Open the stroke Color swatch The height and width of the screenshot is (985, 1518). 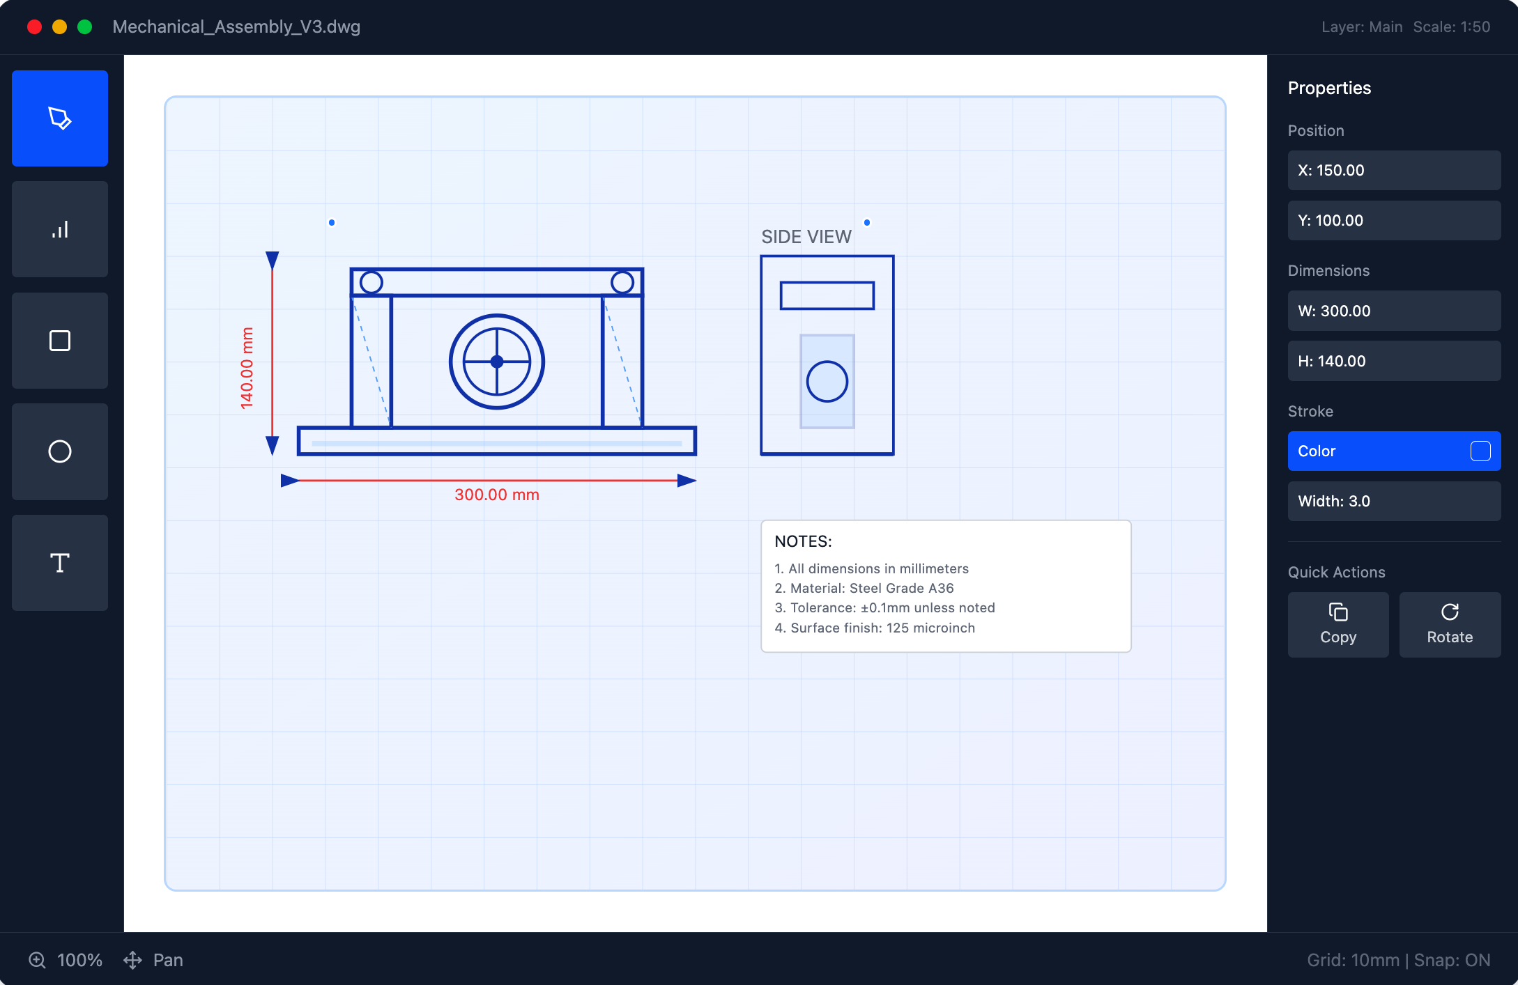pyautogui.click(x=1480, y=451)
